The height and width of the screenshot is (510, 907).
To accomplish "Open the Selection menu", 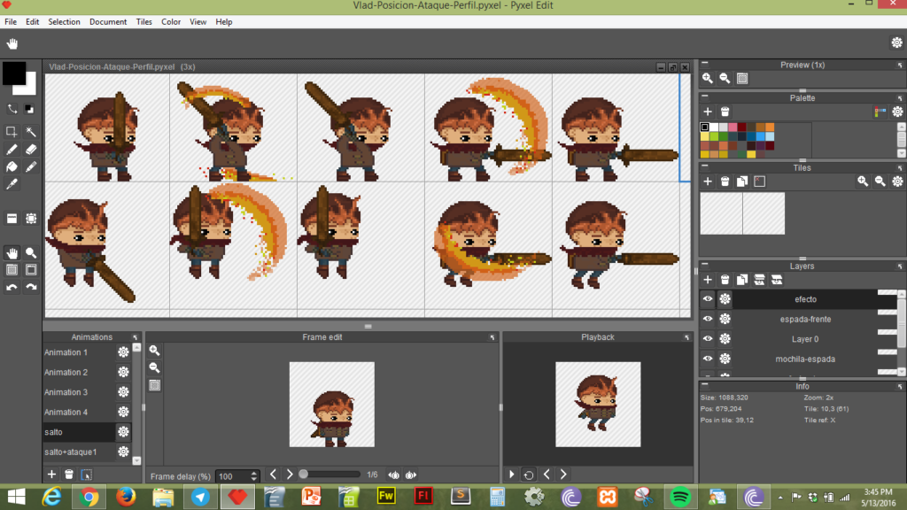I will [64, 21].
